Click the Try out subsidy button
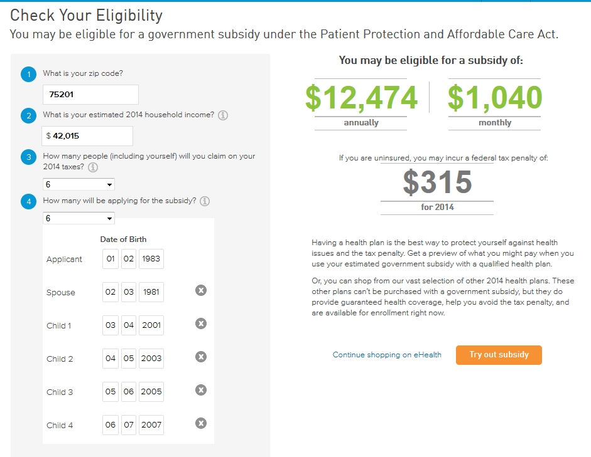591x457 pixels. pos(499,355)
